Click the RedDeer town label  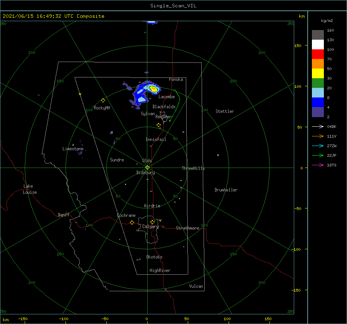(163, 117)
